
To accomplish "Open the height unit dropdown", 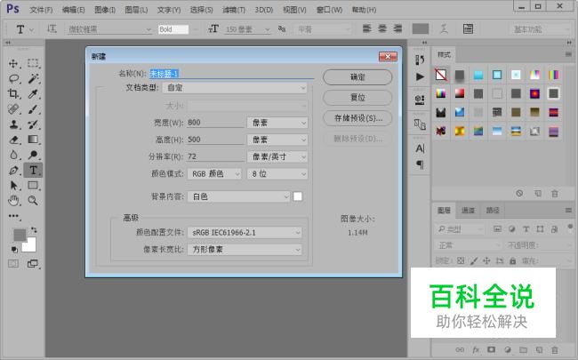I will coord(277,140).
